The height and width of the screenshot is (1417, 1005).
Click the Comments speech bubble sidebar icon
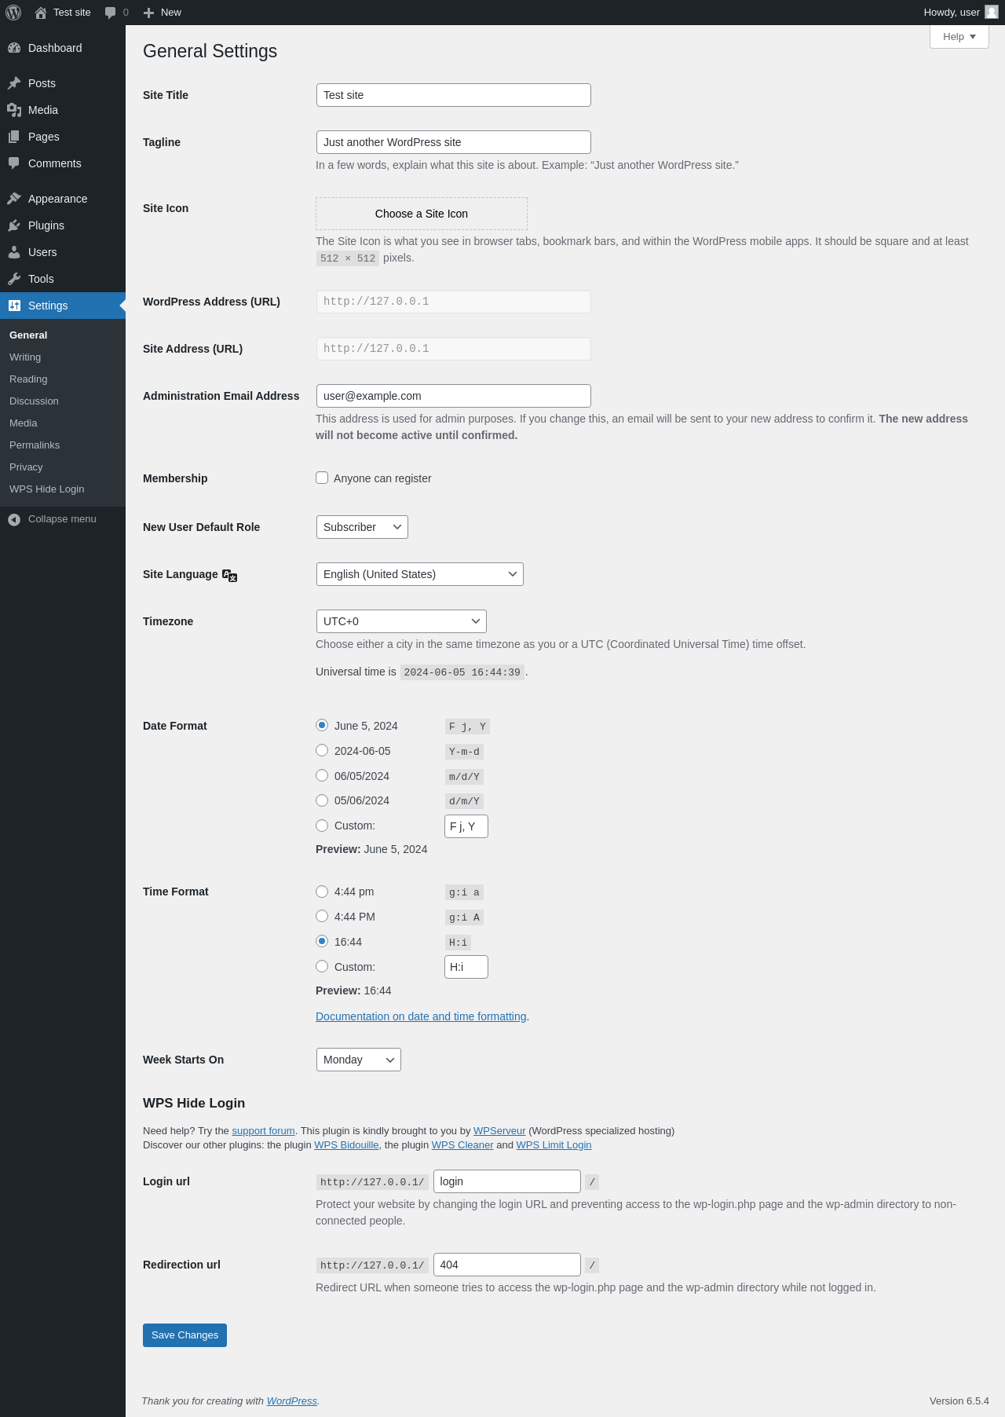[x=14, y=163]
